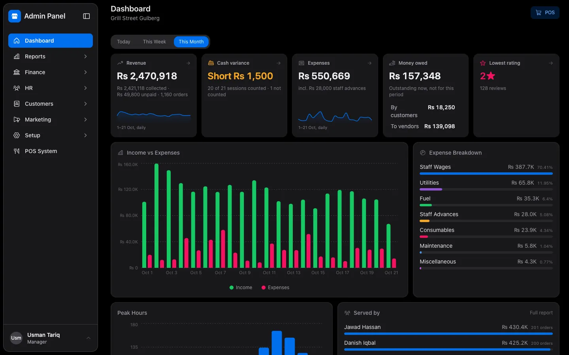The height and width of the screenshot is (355, 569).
Task: Click the Grill Street Gulberg subtitle
Action: click(x=135, y=18)
